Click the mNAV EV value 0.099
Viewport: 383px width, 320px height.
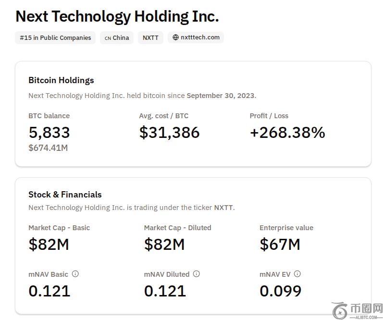281,291
